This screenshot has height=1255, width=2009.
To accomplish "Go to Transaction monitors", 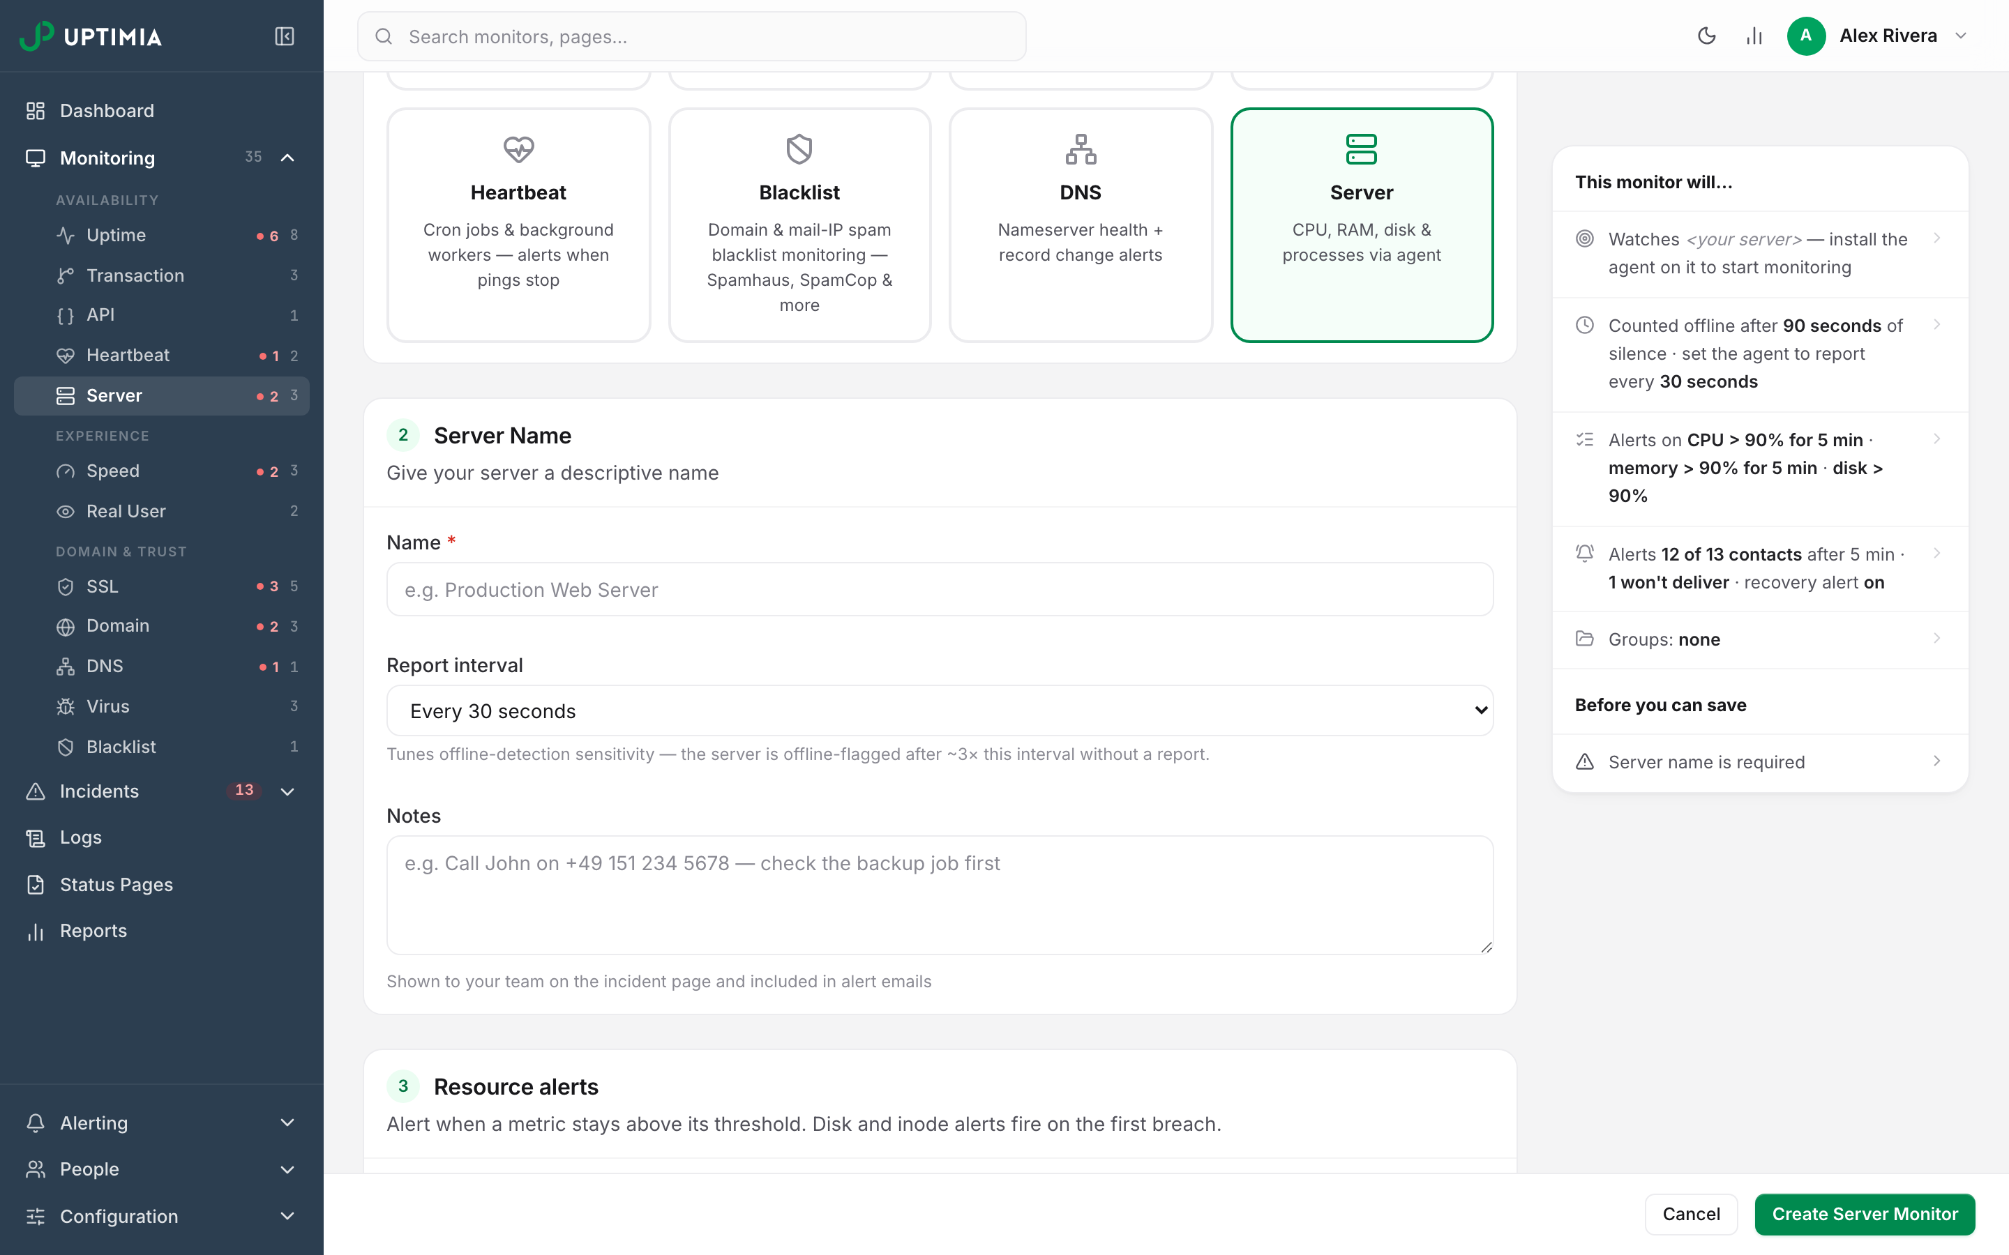I will coord(162,275).
